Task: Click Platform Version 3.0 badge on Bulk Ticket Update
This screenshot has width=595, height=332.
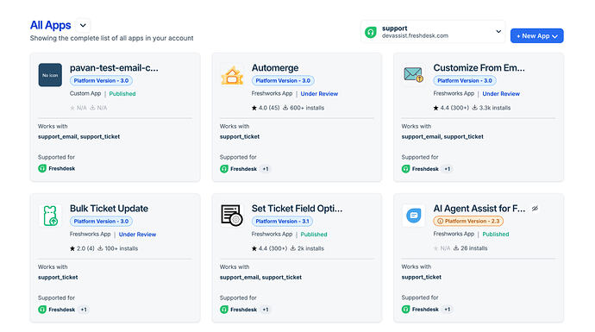Action: click(x=101, y=222)
